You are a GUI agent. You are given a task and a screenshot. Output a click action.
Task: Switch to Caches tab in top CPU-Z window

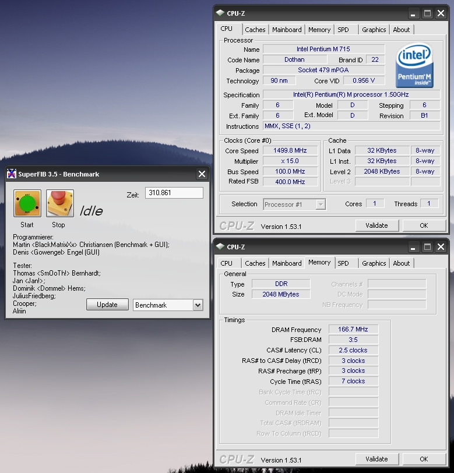(x=255, y=30)
